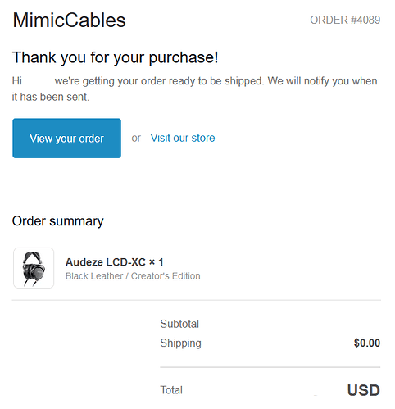Click the greeting word Hi
The image size is (395, 409).
coord(17,81)
